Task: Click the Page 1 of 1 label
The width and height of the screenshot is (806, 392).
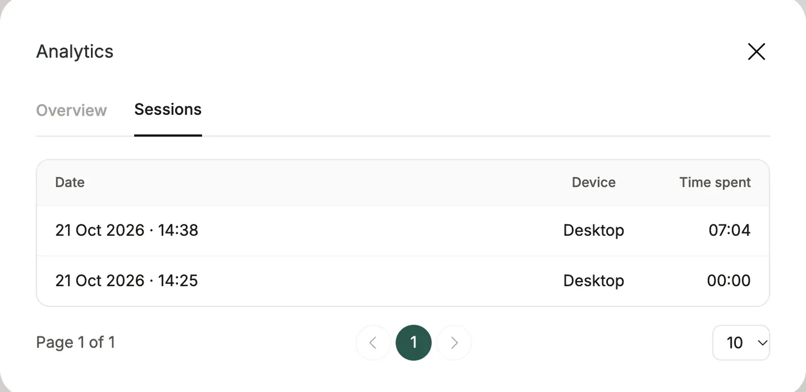Action: 75,343
